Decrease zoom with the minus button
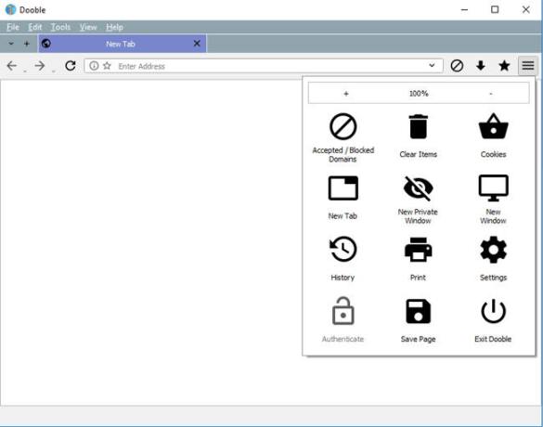Viewport: 543px width, 427px height. (x=491, y=94)
